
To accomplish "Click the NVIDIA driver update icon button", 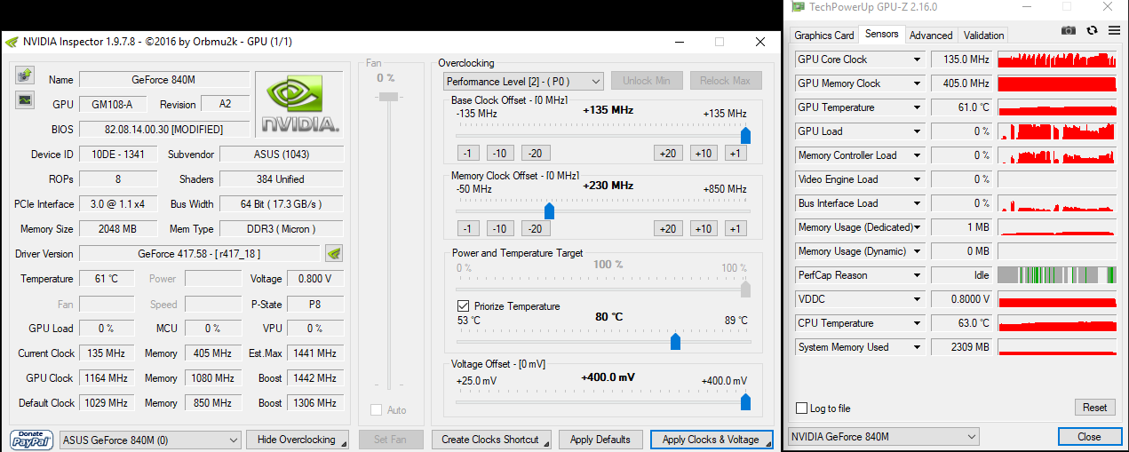I will 334,253.
